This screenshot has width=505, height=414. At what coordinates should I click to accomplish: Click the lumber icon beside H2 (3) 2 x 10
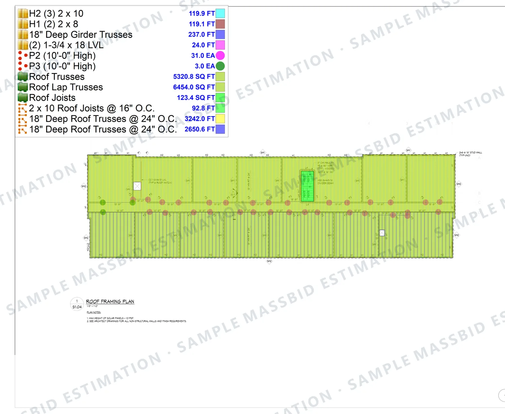pos(23,13)
